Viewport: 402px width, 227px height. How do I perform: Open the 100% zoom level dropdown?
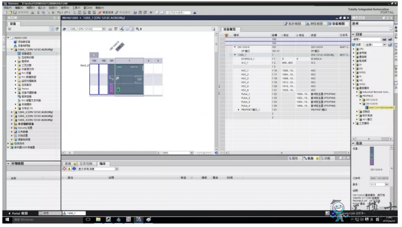pos(191,153)
